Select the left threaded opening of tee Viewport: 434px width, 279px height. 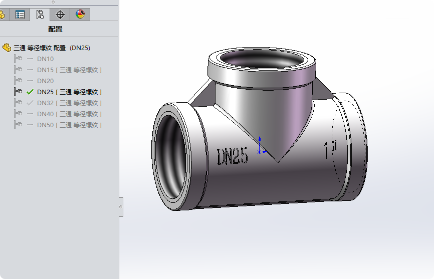(171, 157)
